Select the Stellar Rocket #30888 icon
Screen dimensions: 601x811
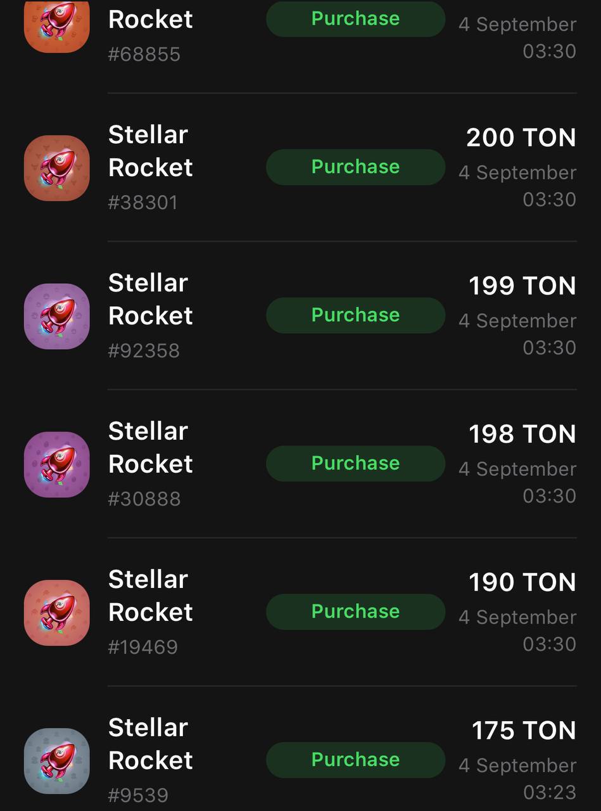point(57,464)
